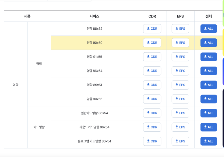Select the 명함 90x55 size cell
This screenshot has height=157, width=224.
[x=94, y=99]
